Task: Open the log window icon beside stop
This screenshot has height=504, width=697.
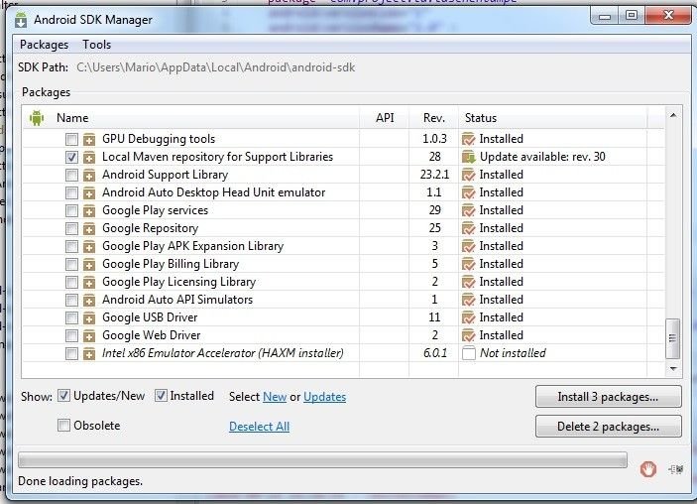Action: (675, 469)
